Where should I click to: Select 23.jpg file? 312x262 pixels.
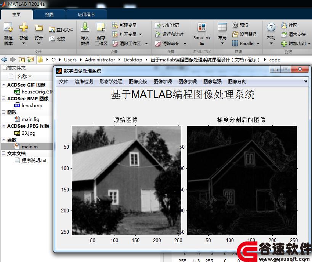click(25, 133)
